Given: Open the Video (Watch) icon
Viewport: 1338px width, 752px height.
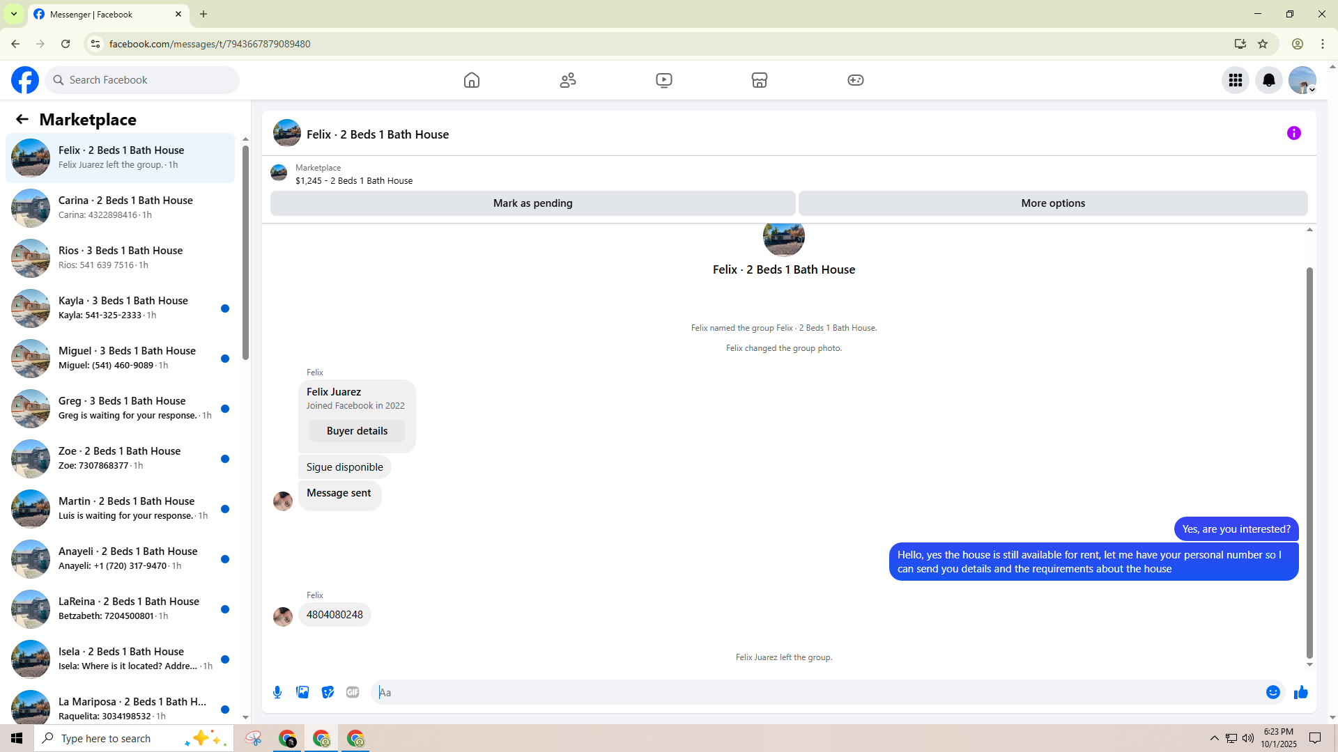Looking at the screenshot, I should (664, 80).
